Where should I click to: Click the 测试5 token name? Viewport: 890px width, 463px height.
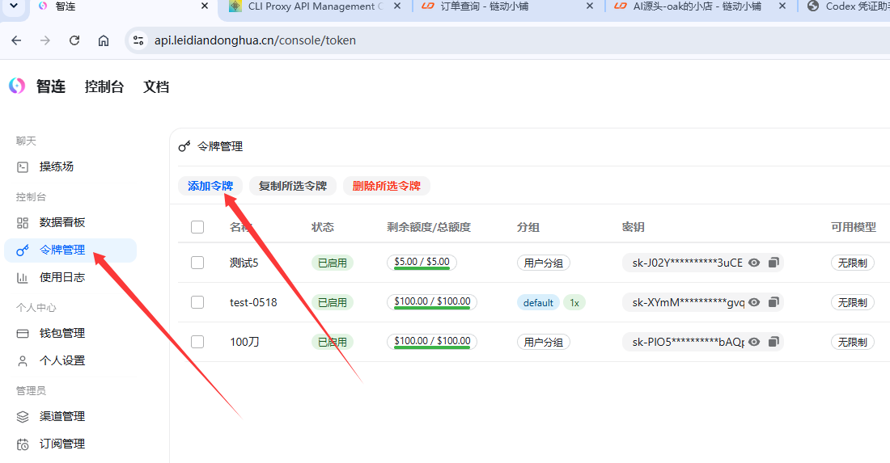pyautogui.click(x=244, y=263)
